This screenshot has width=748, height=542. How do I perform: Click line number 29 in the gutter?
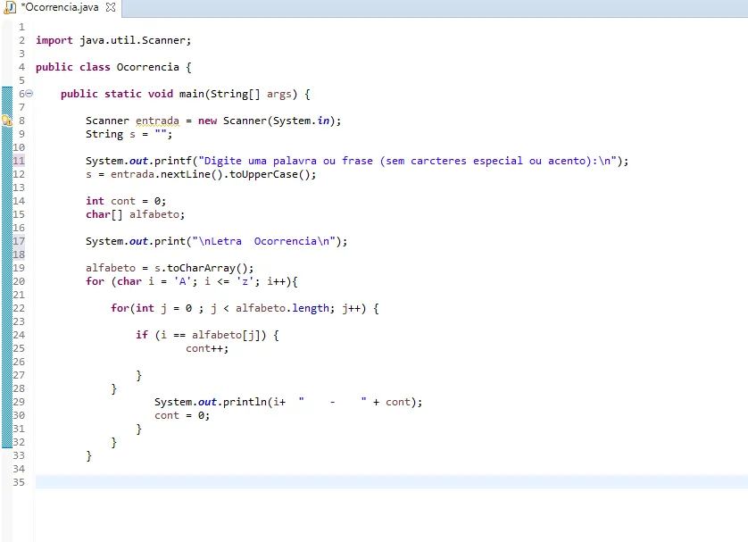[x=19, y=402]
